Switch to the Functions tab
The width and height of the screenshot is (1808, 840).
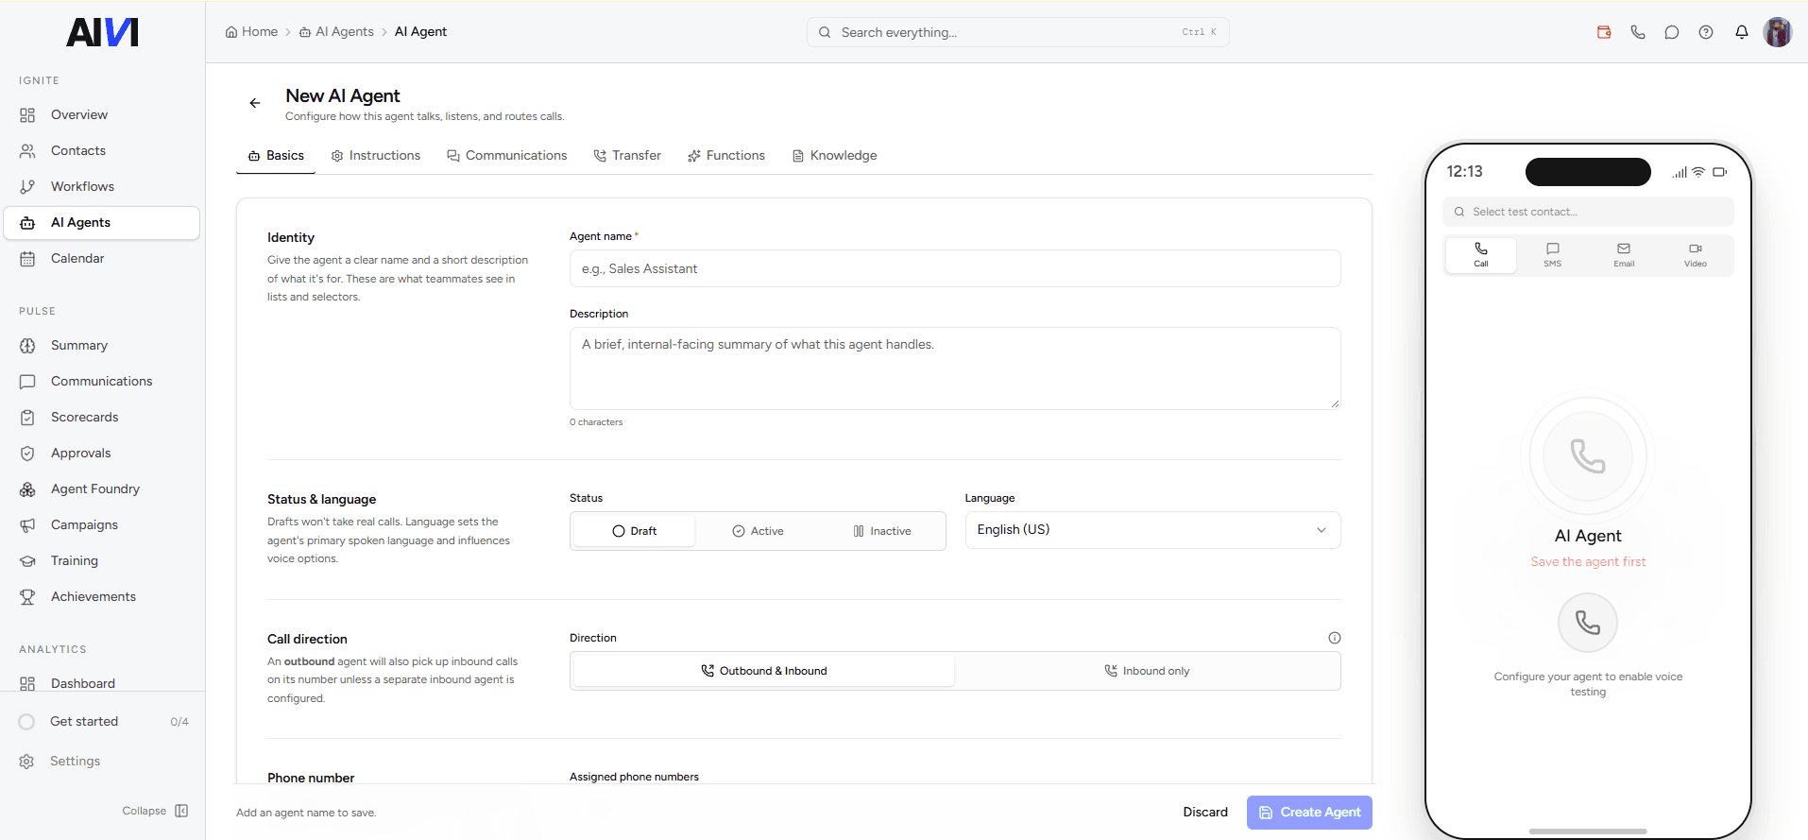(x=726, y=156)
